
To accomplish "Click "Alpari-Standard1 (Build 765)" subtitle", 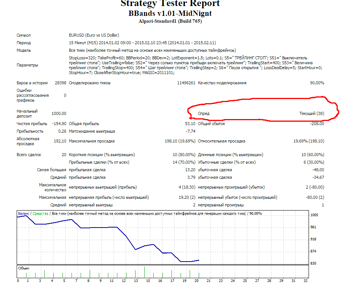I will click(170, 21).
